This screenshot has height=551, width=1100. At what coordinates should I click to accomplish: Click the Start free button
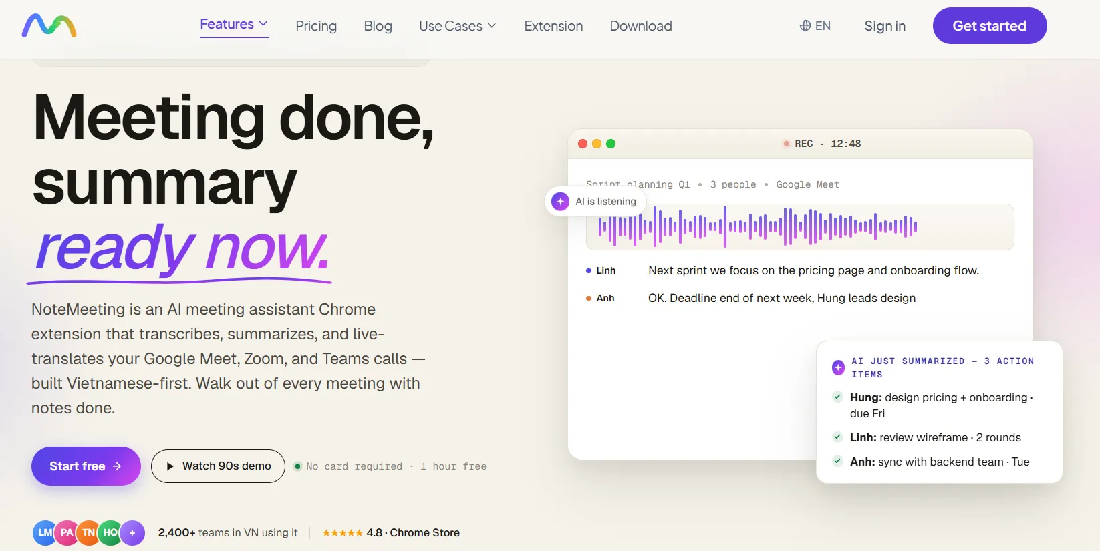pyautogui.click(x=86, y=466)
